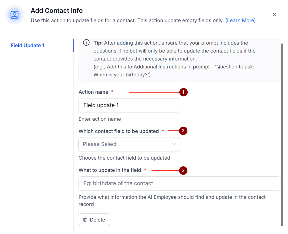Click the red annotation marker numbered 3
This screenshot has width=288, height=234.
pos(183,170)
